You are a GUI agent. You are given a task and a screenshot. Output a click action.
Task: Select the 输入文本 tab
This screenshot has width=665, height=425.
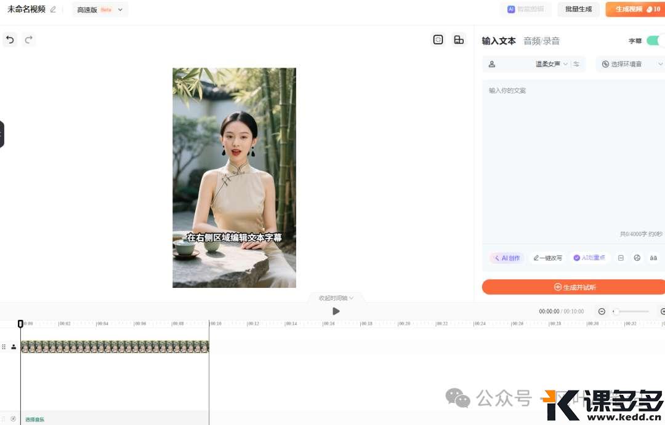pos(499,41)
